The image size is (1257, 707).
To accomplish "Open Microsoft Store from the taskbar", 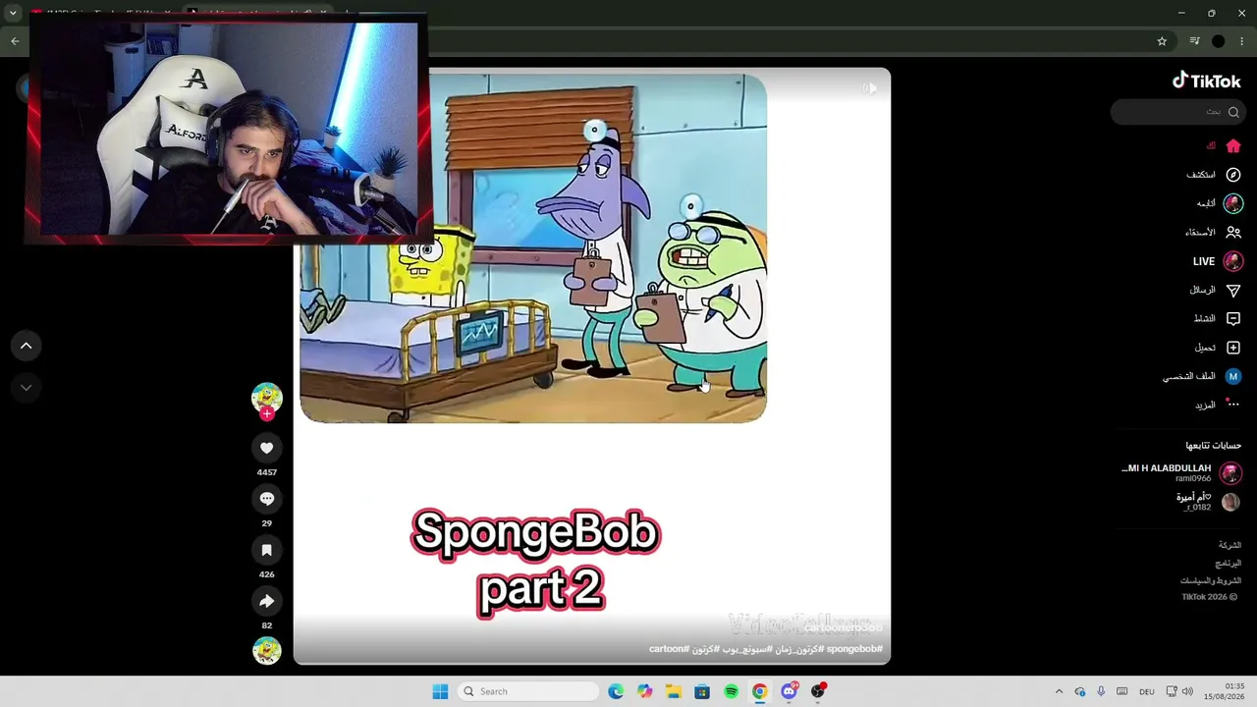I will [702, 691].
